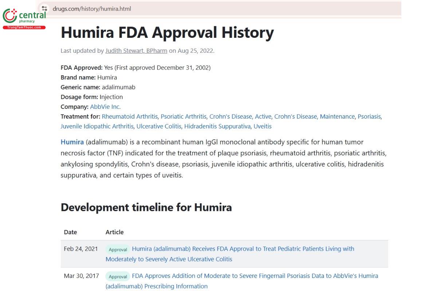The height and width of the screenshot is (291, 437).
Task: Click the Approval badge for Mar 30, 2017
Action: tap(118, 276)
